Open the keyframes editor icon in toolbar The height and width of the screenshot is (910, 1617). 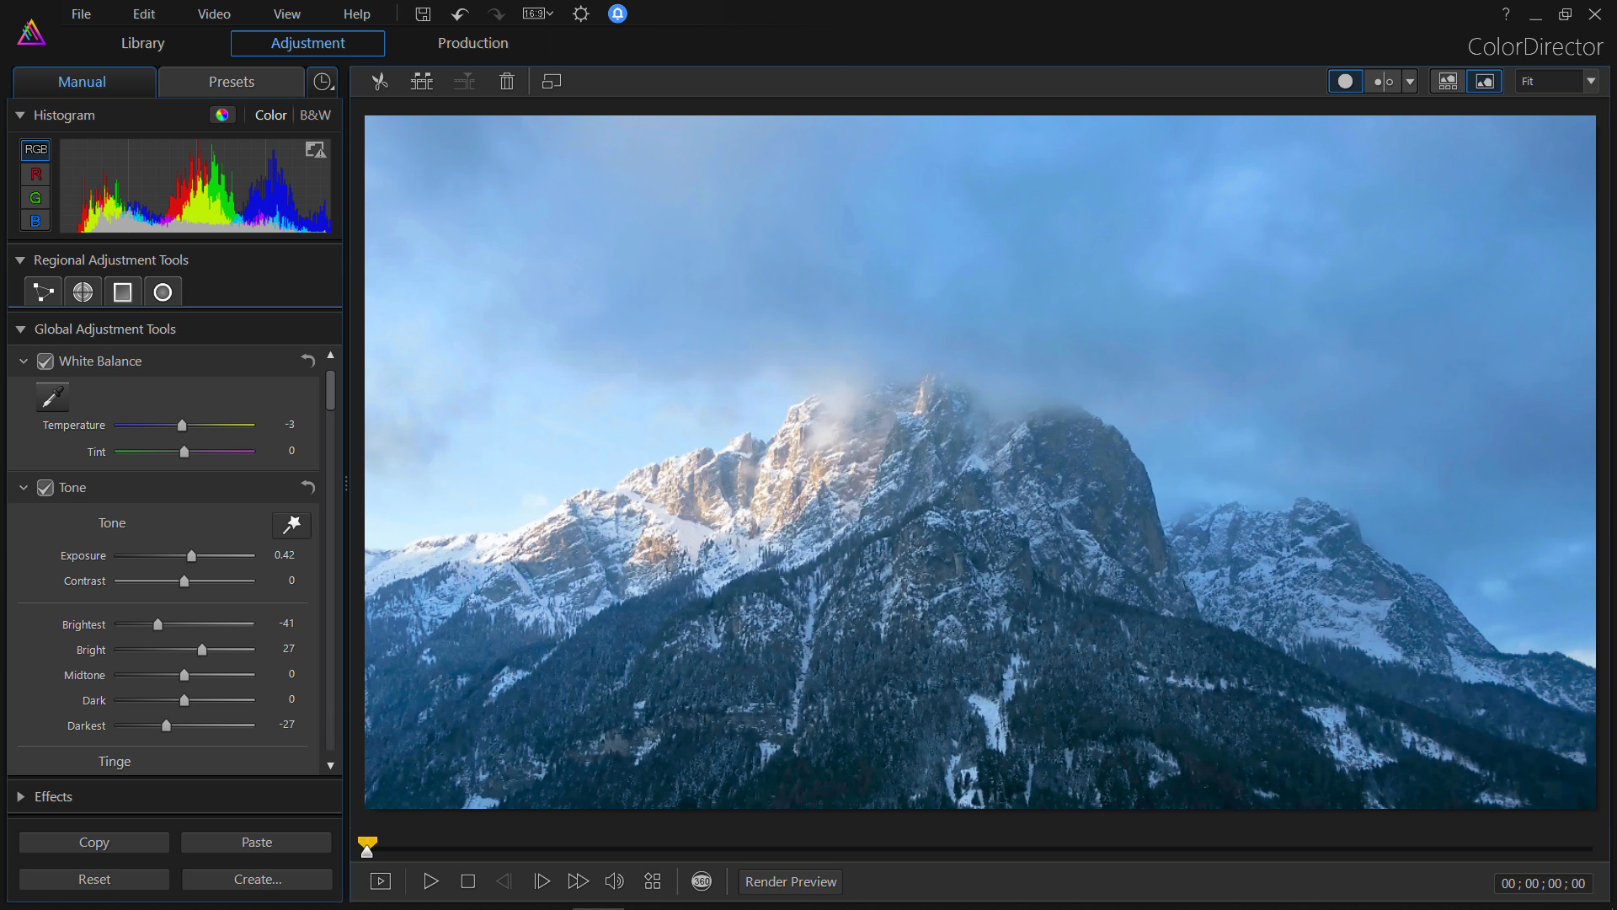click(x=323, y=80)
